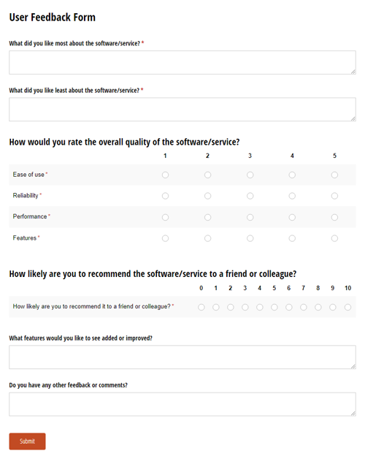The height and width of the screenshot is (459, 365).
Task: Rate Reliability as 3
Action: (250, 196)
